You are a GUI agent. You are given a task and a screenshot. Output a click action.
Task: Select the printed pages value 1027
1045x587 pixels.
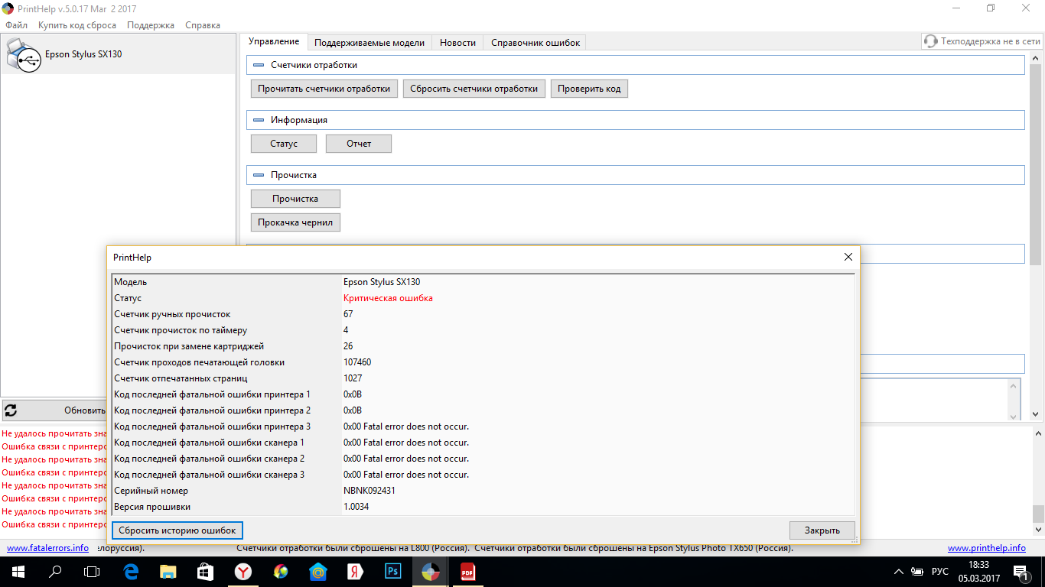pyautogui.click(x=353, y=378)
